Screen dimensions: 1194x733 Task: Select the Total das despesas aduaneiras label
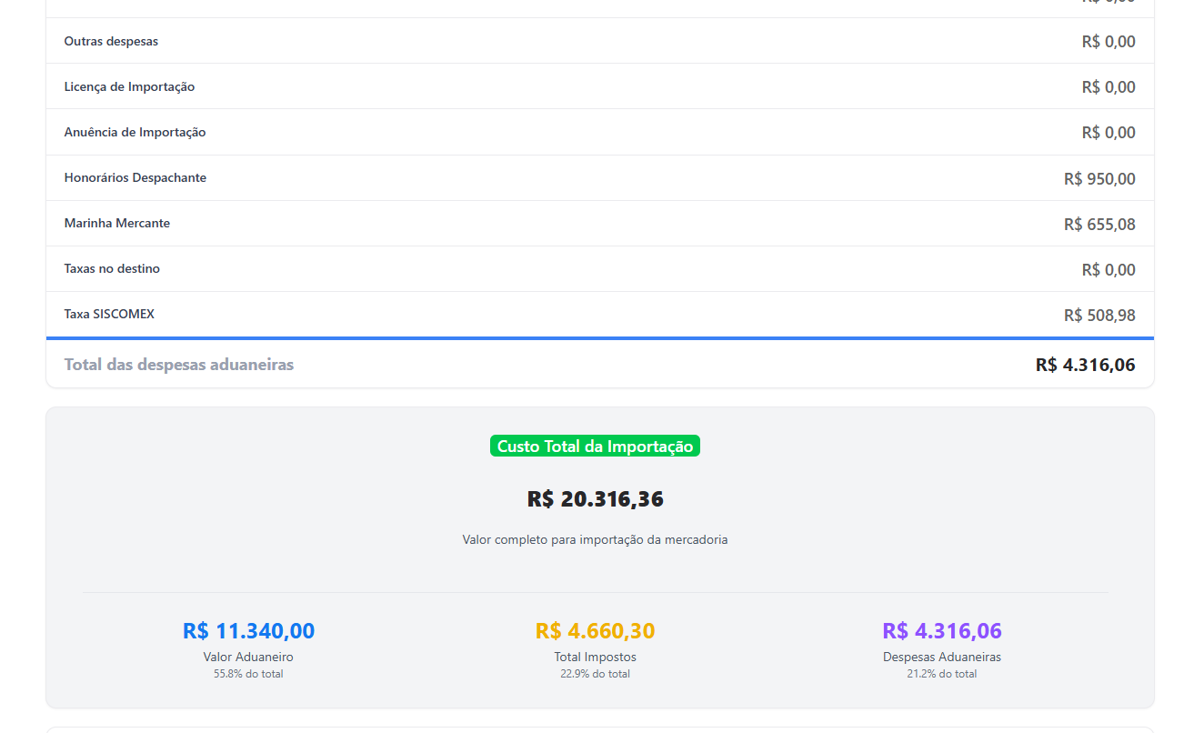coord(179,365)
